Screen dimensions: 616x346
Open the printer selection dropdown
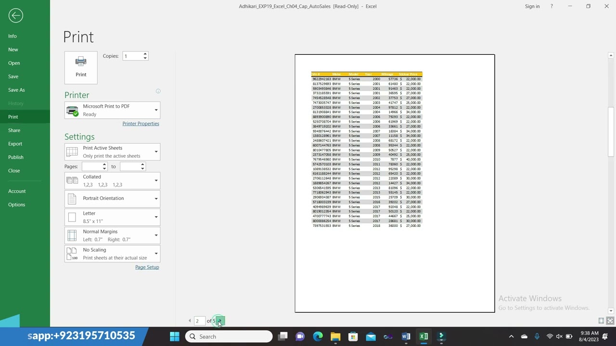pos(112,110)
